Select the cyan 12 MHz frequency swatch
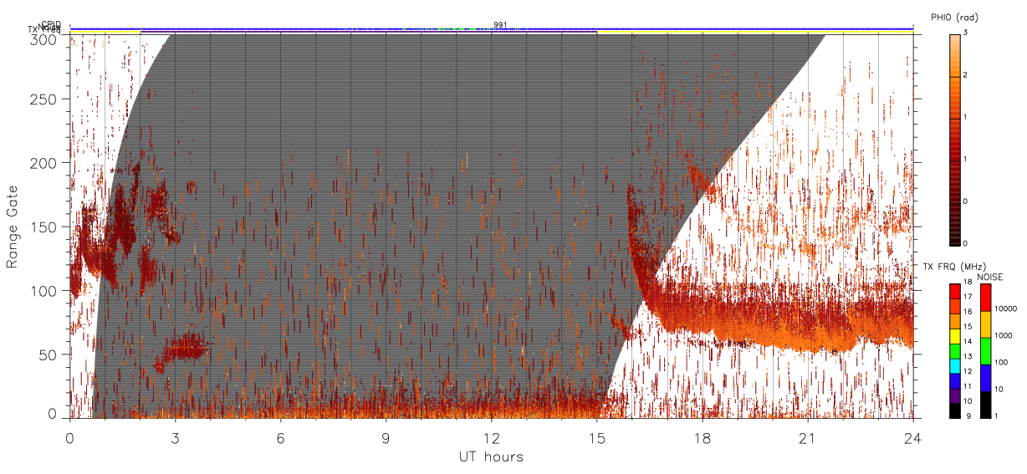 (x=954, y=365)
